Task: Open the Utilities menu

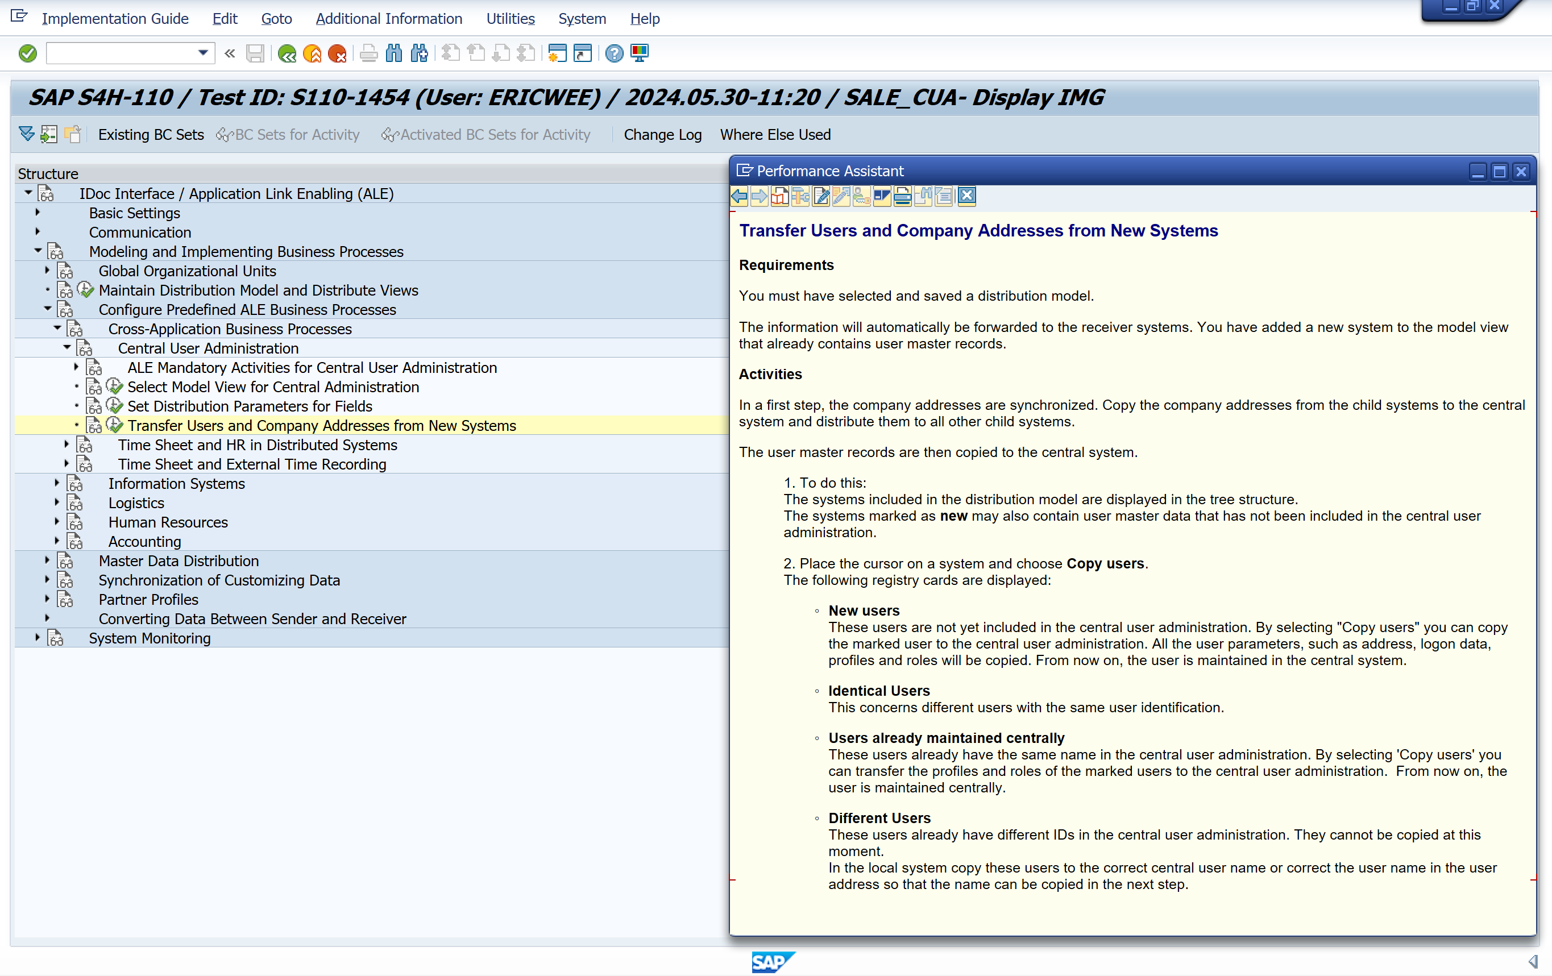Action: coord(510,19)
